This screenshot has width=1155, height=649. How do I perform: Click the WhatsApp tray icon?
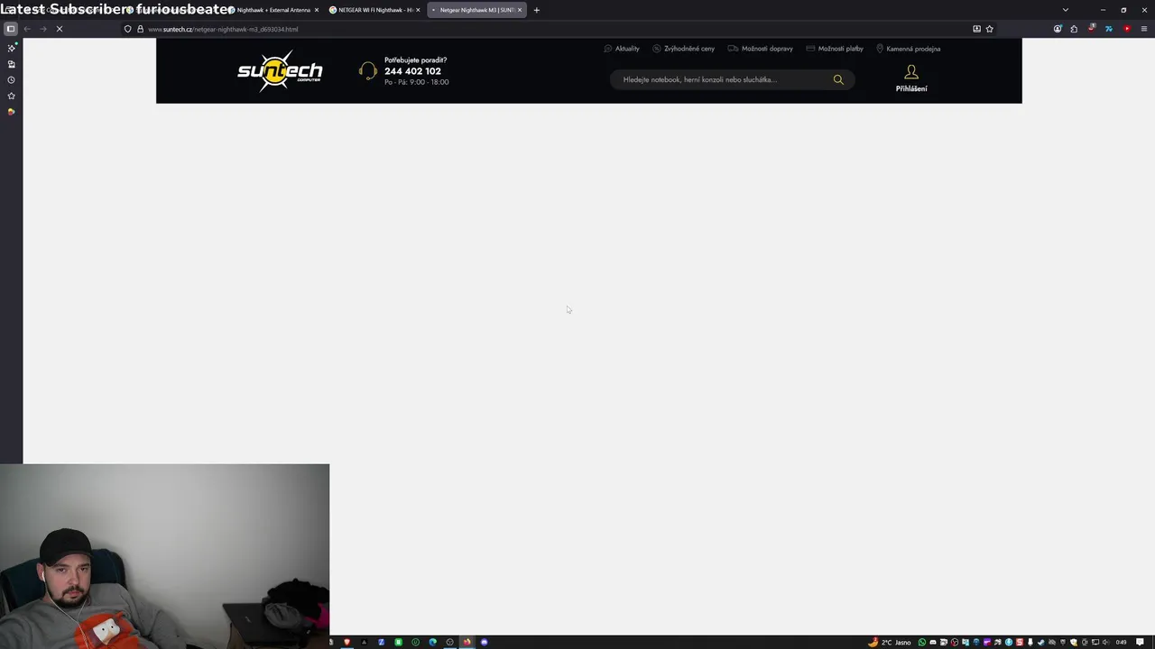[x=922, y=642]
